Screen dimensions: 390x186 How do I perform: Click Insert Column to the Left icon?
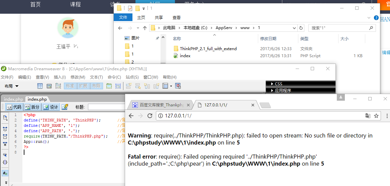(147, 86)
